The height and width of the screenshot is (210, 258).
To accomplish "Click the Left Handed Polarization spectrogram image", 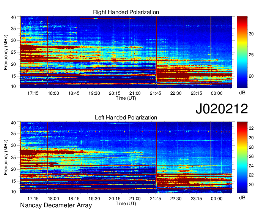I will pos(126,157).
